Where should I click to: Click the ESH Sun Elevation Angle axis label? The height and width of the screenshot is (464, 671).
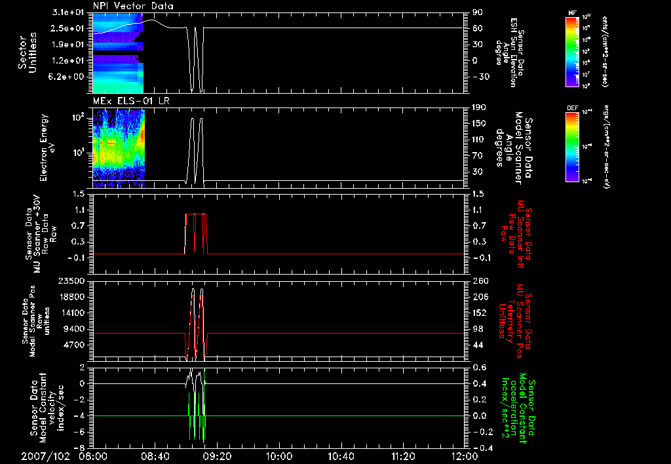(x=510, y=52)
